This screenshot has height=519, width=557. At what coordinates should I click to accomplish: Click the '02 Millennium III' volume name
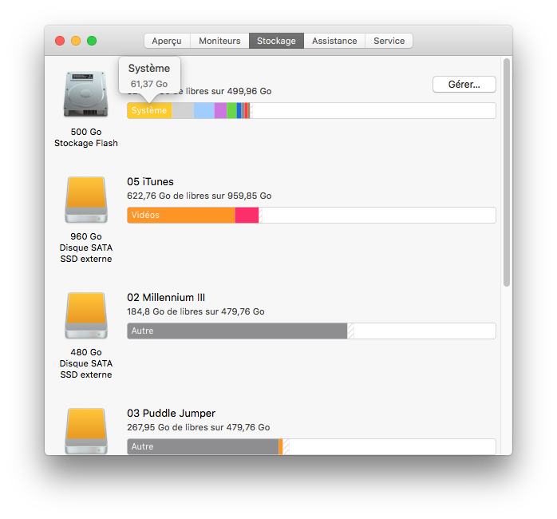[166, 298]
